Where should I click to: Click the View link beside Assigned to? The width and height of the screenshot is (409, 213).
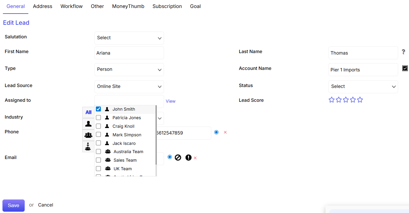coord(171,101)
